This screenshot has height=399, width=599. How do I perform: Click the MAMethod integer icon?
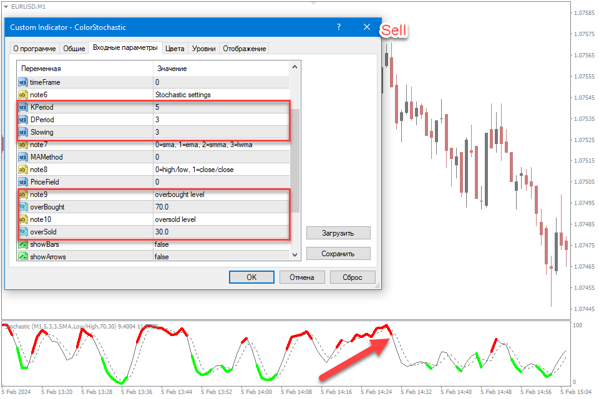pos(23,157)
